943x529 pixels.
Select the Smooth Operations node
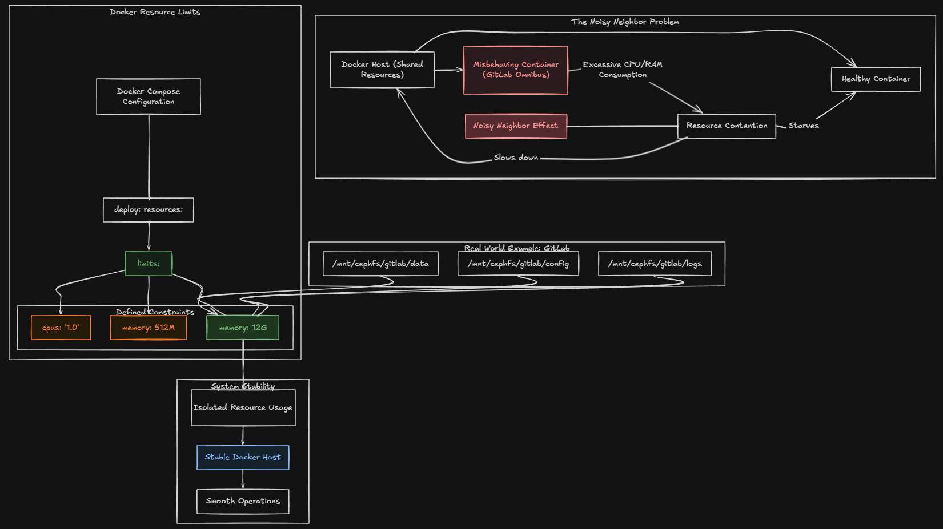pos(243,502)
